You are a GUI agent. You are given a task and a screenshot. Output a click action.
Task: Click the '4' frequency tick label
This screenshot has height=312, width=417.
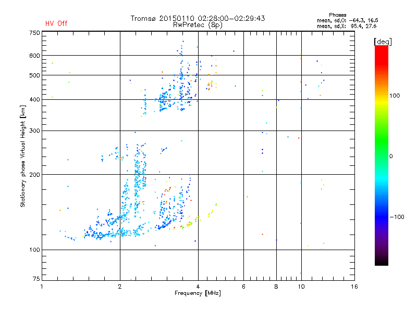point(198,287)
